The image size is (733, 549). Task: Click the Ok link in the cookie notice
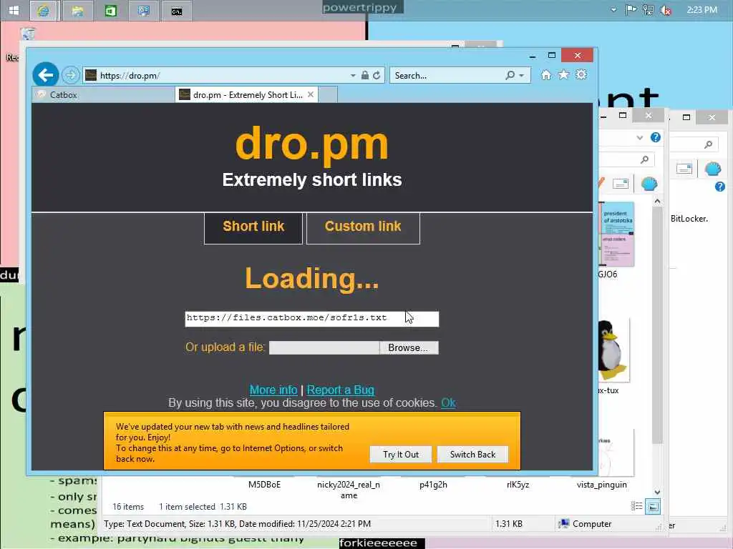[x=448, y=403]
